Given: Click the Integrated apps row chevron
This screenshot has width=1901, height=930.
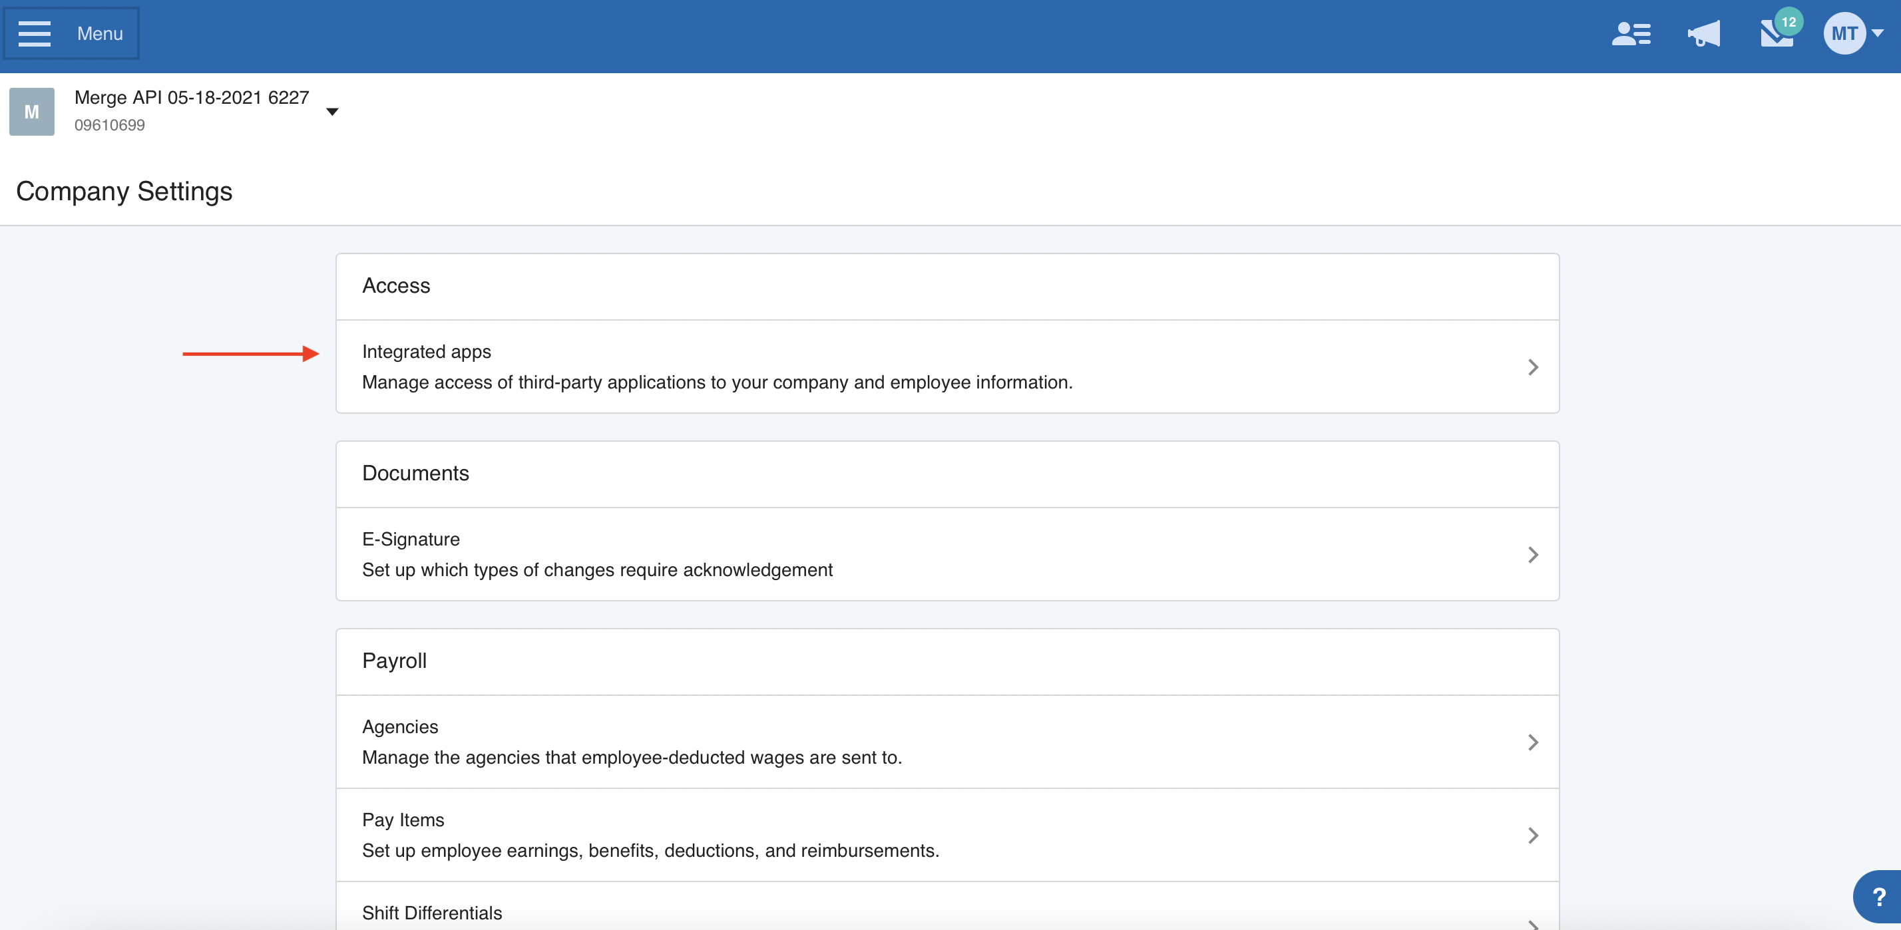Looking at the screenshot, I should coord(1533,367).
